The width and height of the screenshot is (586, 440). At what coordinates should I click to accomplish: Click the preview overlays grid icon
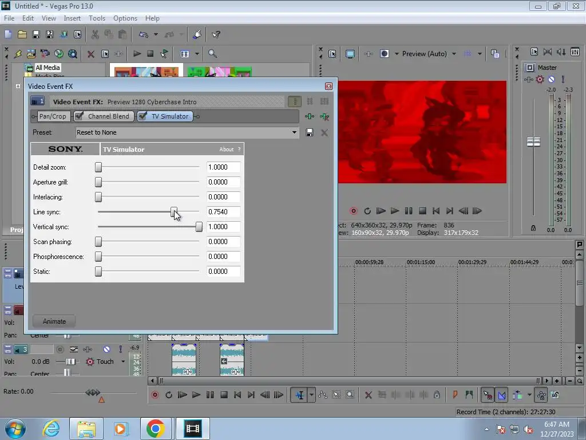point(468,54)
